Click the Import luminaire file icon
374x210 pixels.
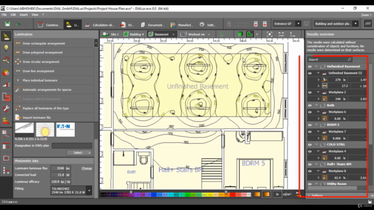(18, 117)
